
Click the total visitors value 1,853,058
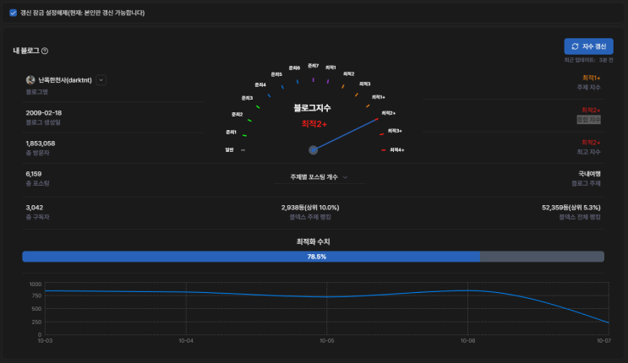click(x=41, y=144)
